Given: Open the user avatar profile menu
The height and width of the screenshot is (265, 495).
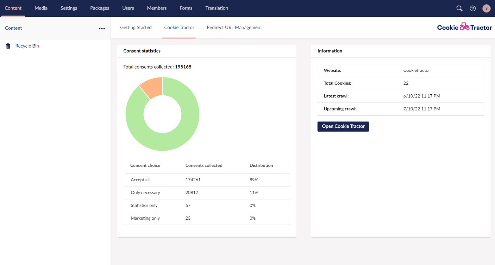Looking at the screenshot, I should (486, 8).
